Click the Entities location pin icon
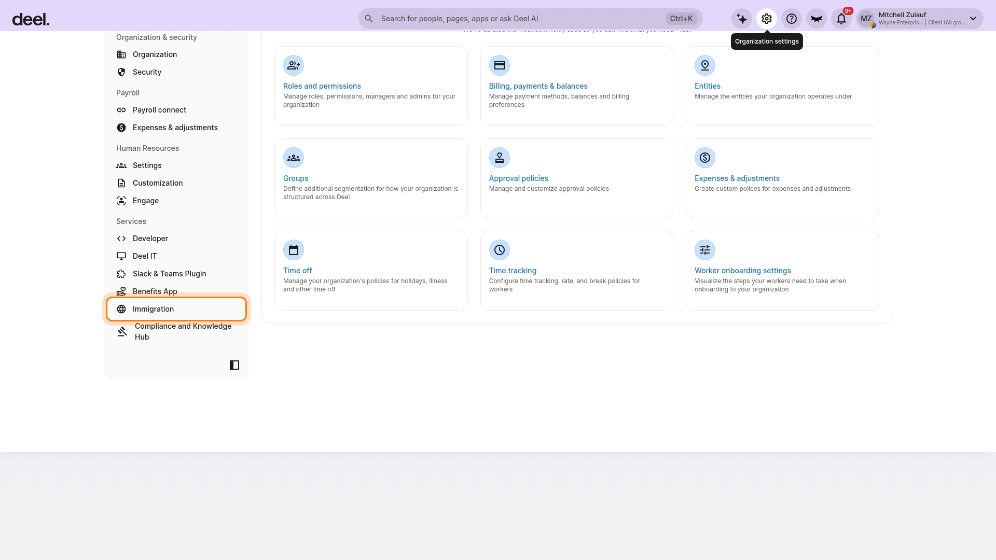Viewport: 996px width, 560px height. [x=705, y=65]
